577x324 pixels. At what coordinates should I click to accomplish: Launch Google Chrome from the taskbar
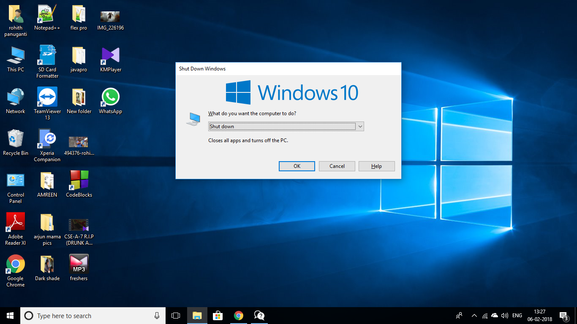coord(238,315)
